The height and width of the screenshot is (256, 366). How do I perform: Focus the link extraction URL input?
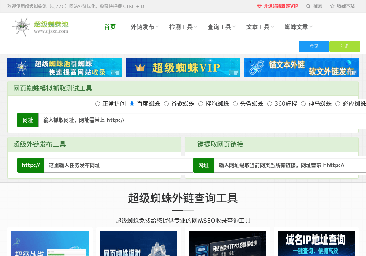click(290, 165)
